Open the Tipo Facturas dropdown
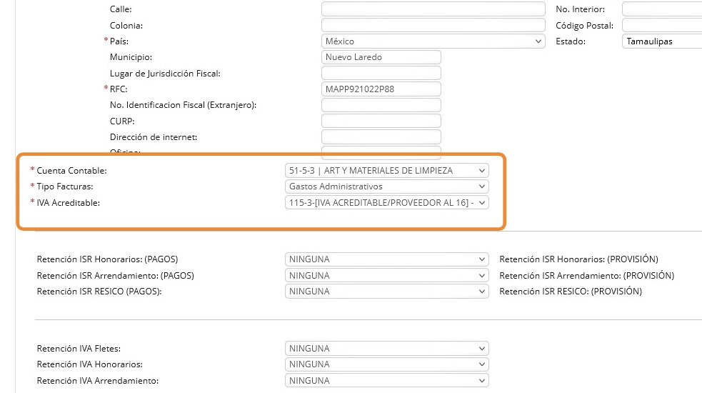This screenshot has width=702, height=393. click(386, 186)
